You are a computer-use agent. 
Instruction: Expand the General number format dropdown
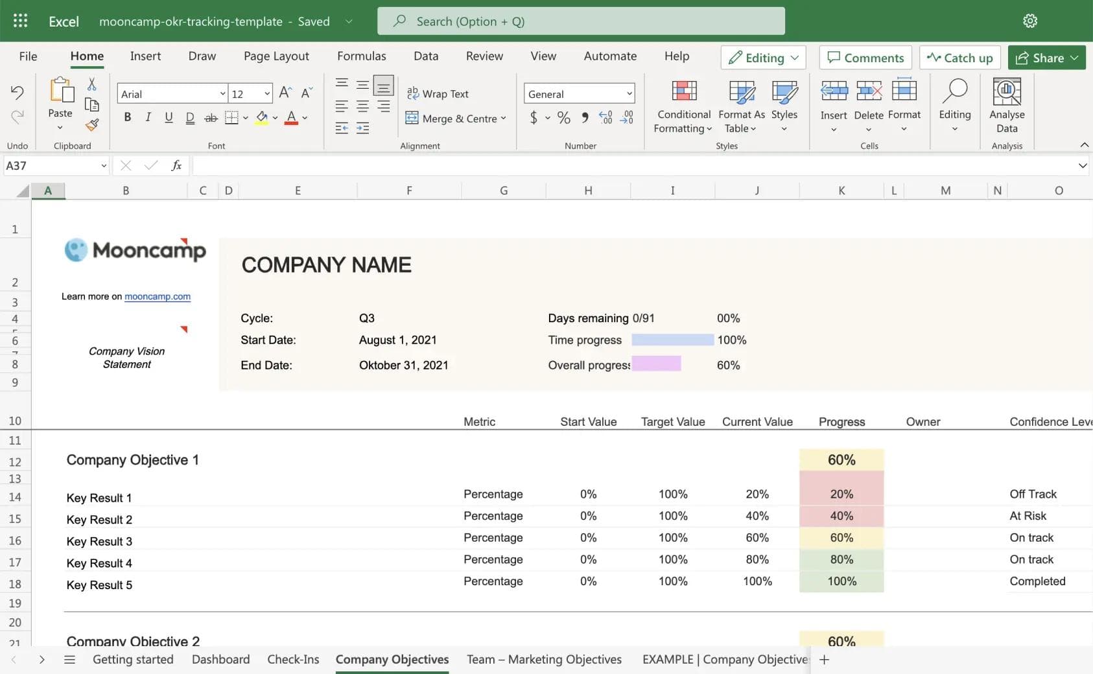pos(628,93)
